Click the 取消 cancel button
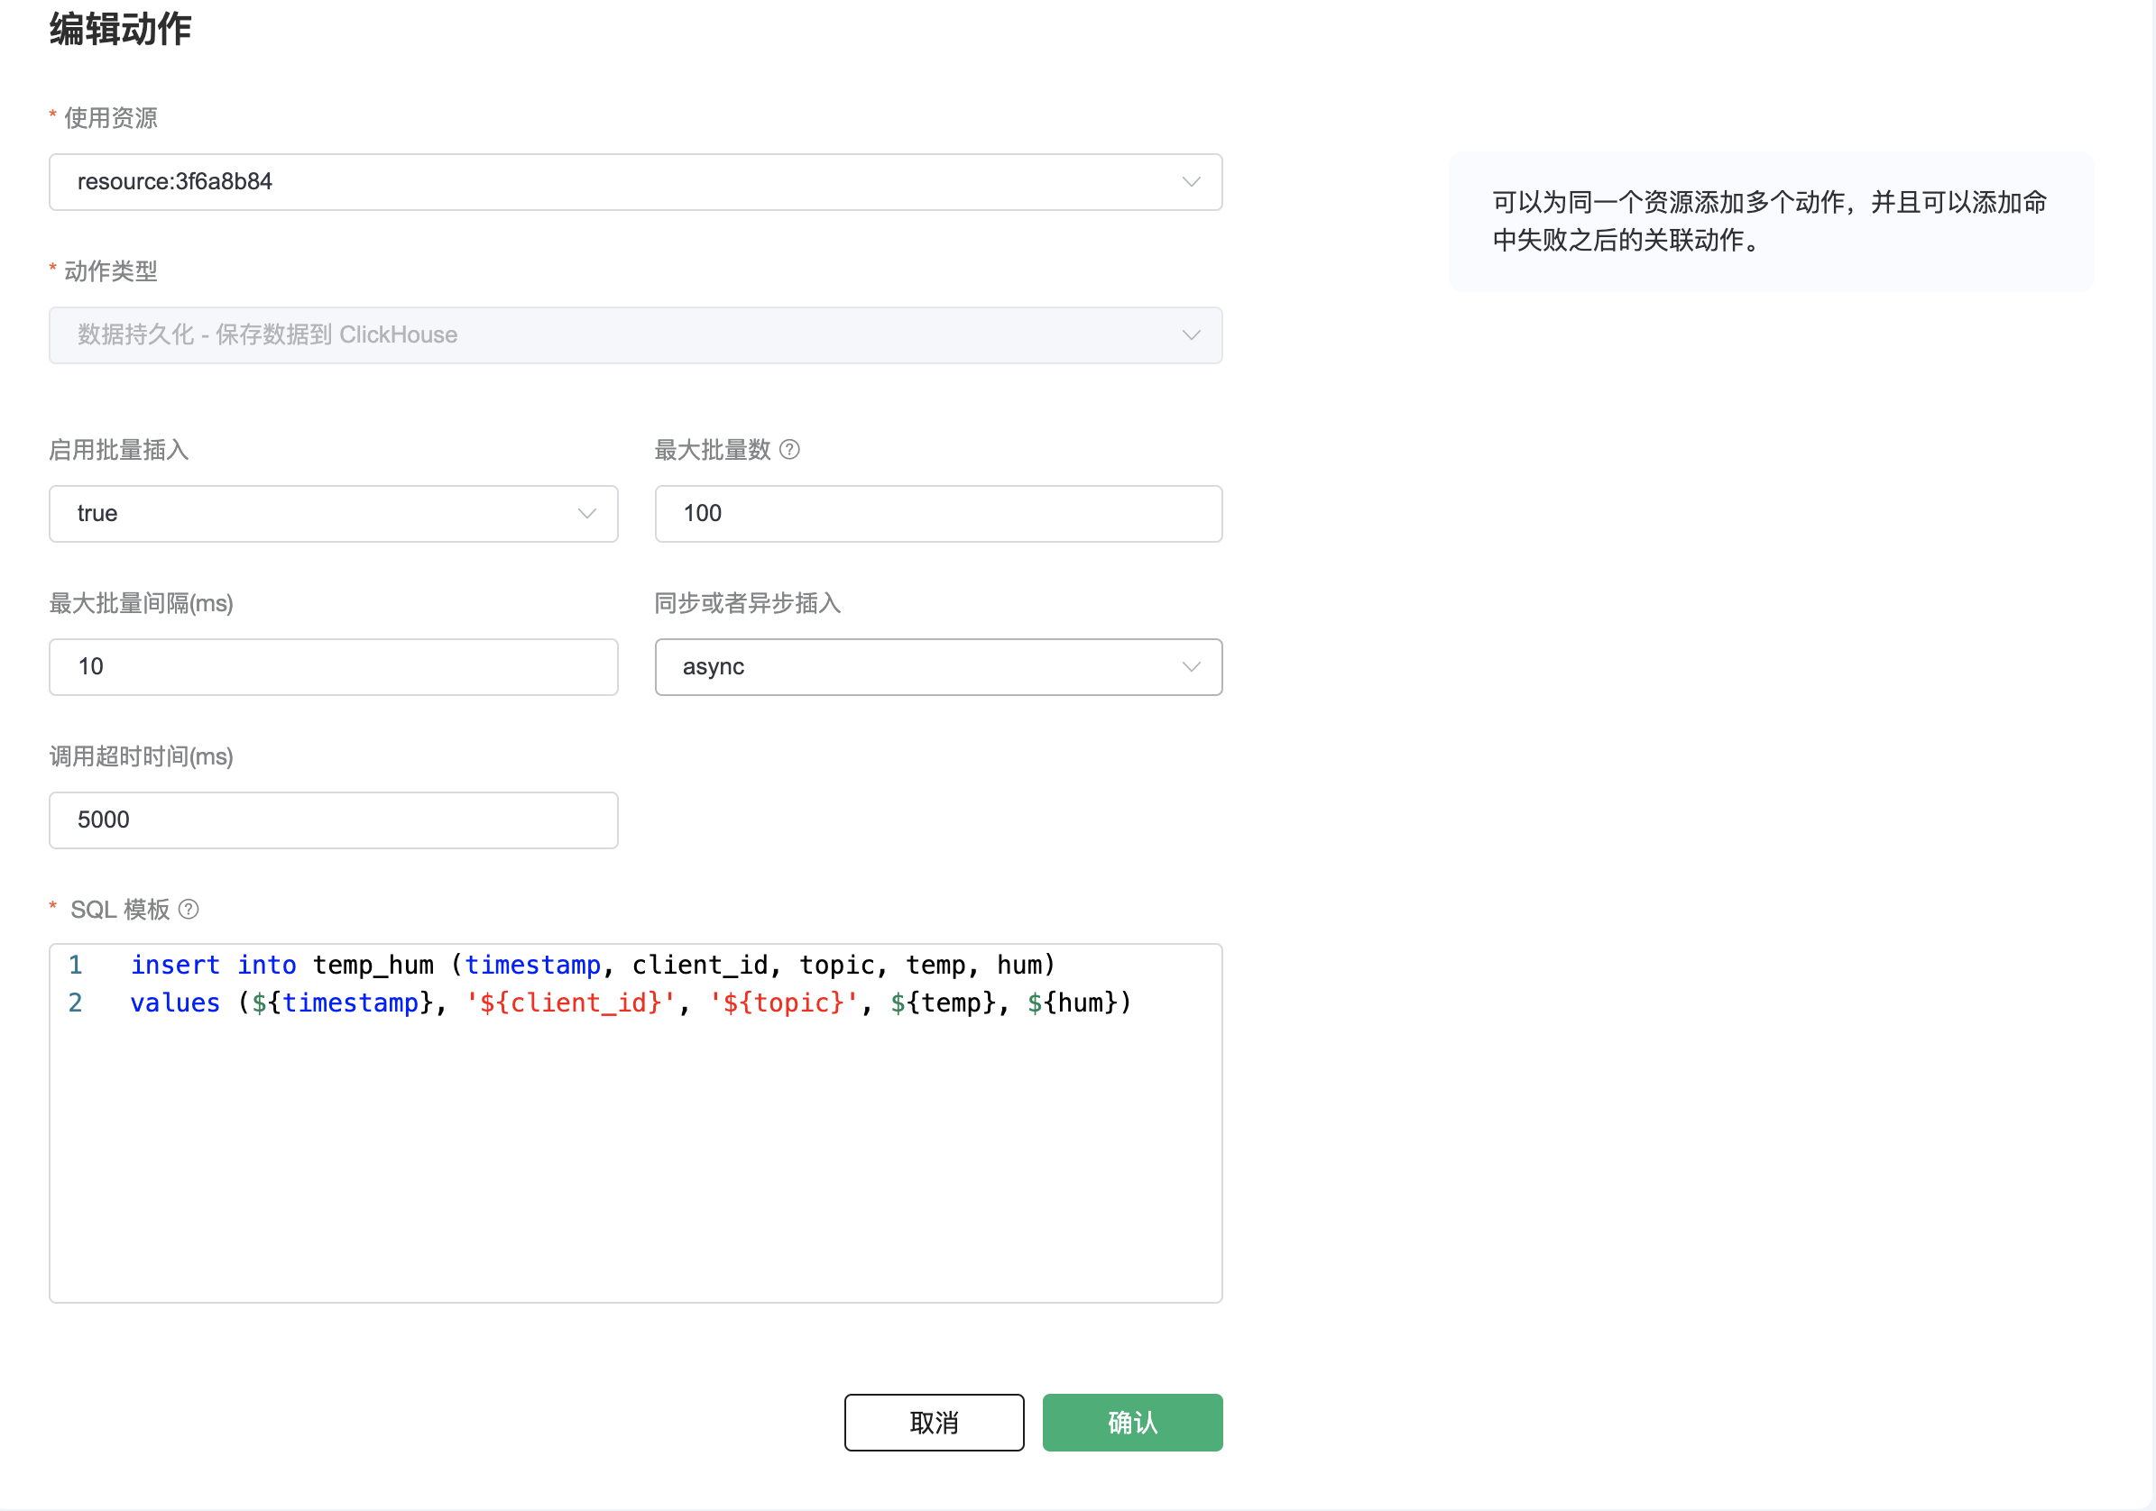This screenshot has height=1511, width=2156. 934,1422
